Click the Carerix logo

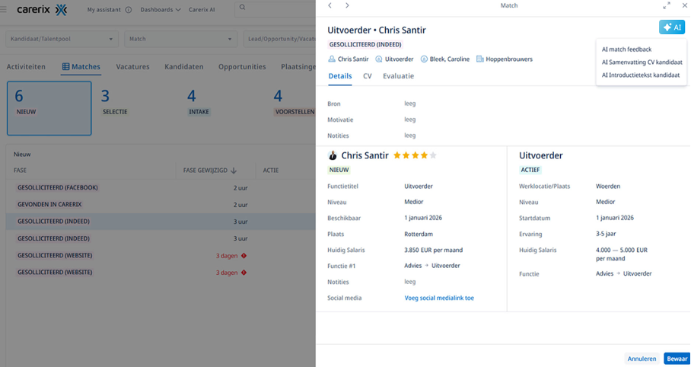42,10
